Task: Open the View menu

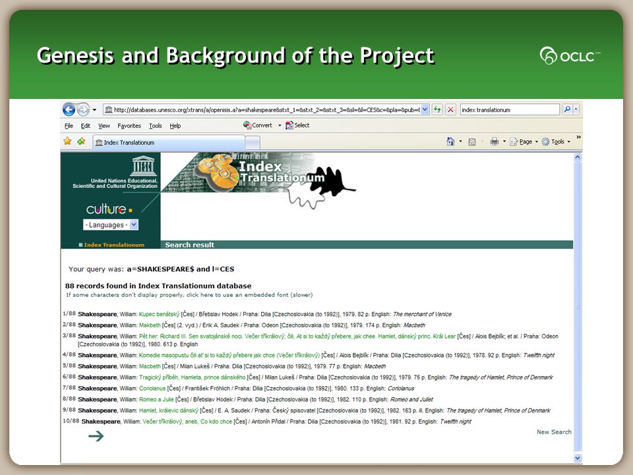Action: (104, 126)
